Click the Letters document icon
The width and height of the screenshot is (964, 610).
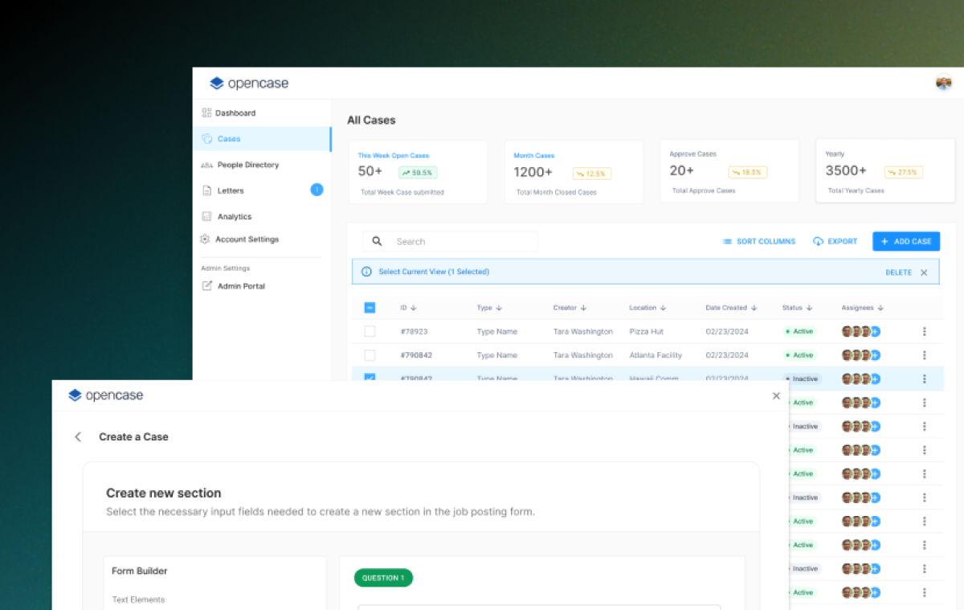click(206, 190)
